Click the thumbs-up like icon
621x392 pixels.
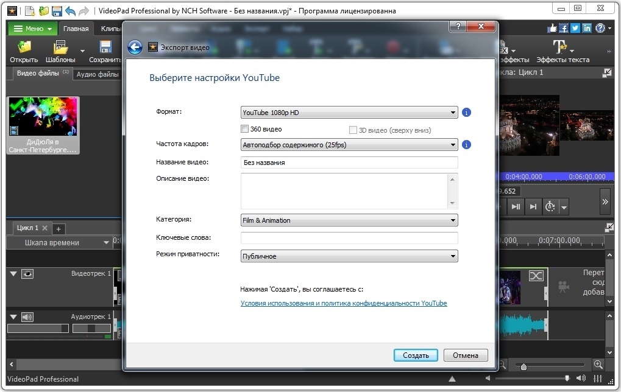(552, 28)
